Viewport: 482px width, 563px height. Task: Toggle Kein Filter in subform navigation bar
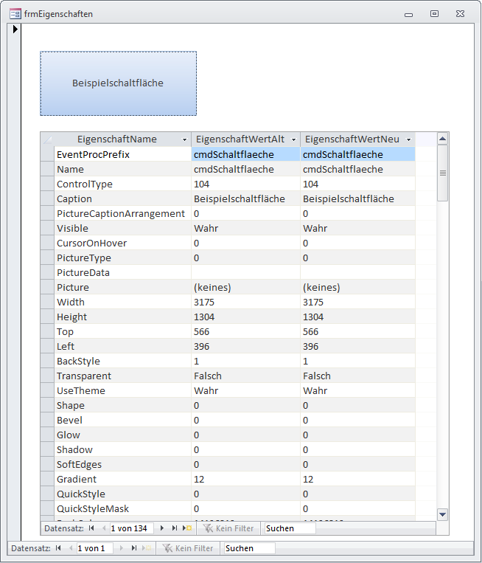coord(228,528)
